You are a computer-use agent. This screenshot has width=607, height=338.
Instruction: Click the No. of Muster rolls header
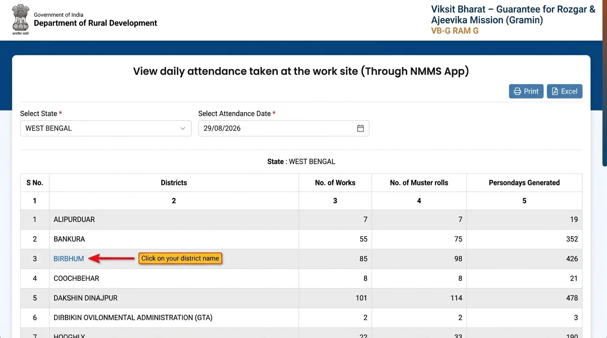coord(419,183)
